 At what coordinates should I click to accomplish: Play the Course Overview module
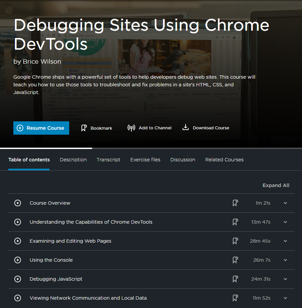(18, 203)
